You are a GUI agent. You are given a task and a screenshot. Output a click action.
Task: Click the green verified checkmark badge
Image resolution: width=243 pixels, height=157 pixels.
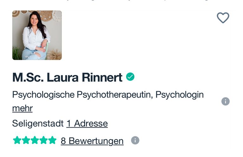130,77
